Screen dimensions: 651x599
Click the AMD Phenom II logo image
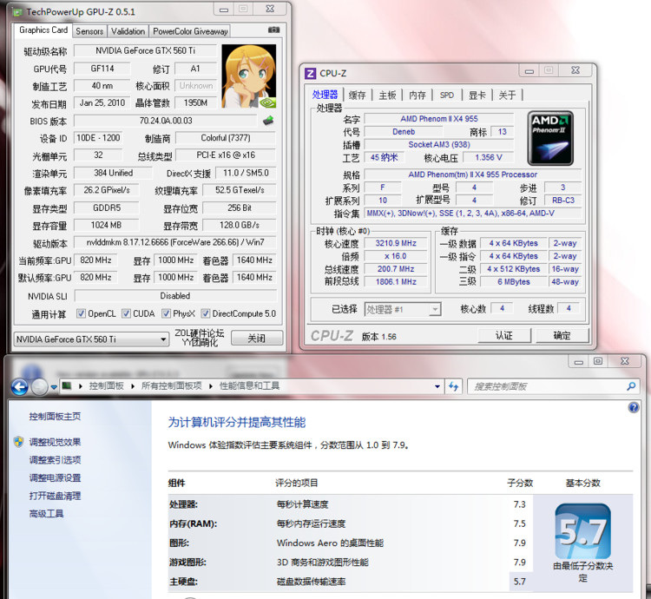pos(550,138)
